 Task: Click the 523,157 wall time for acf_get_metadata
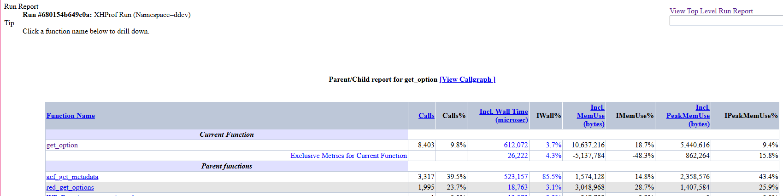coord(516,177)
